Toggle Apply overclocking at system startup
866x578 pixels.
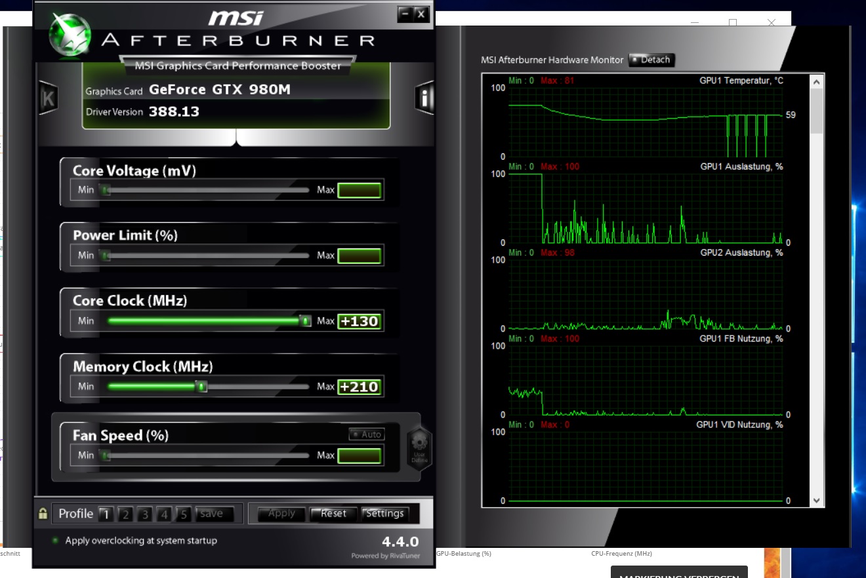(56, 541)
